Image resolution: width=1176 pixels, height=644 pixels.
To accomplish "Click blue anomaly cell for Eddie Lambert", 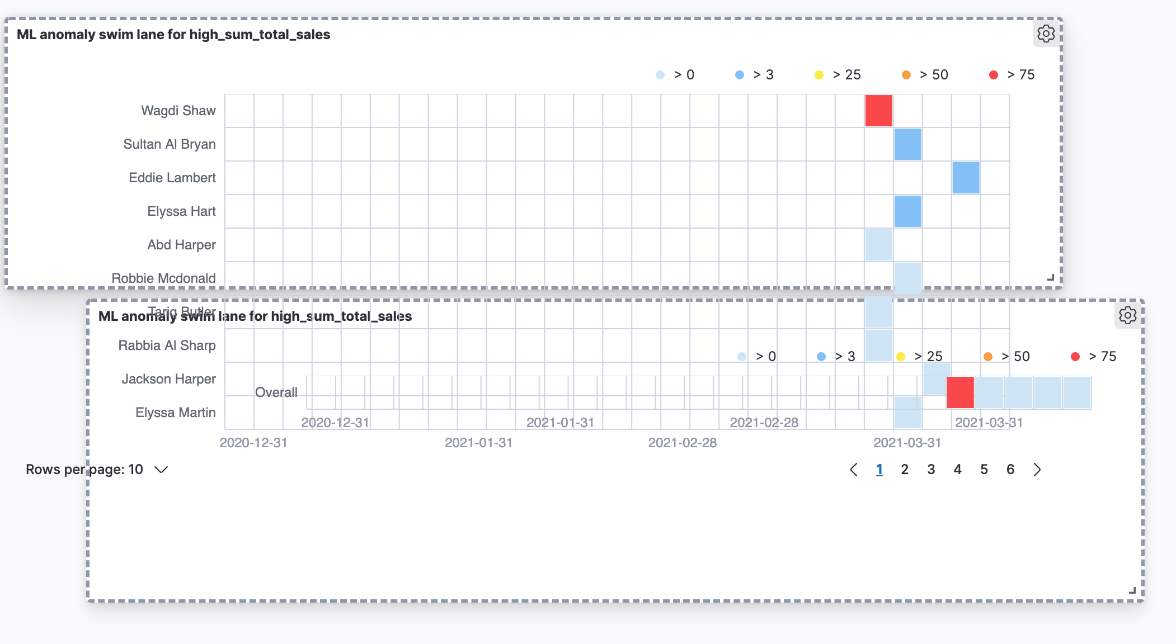I will click(966, 178).
